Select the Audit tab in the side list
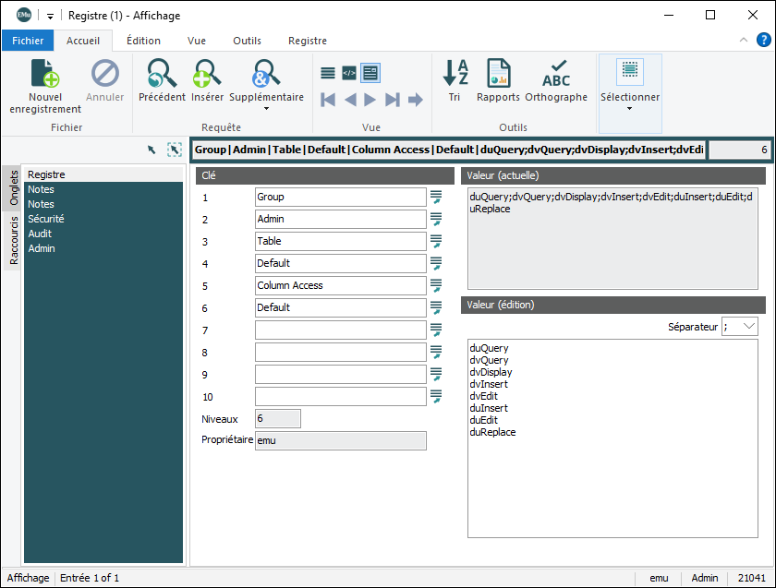 pyautogui.click(x=40, y=234)
